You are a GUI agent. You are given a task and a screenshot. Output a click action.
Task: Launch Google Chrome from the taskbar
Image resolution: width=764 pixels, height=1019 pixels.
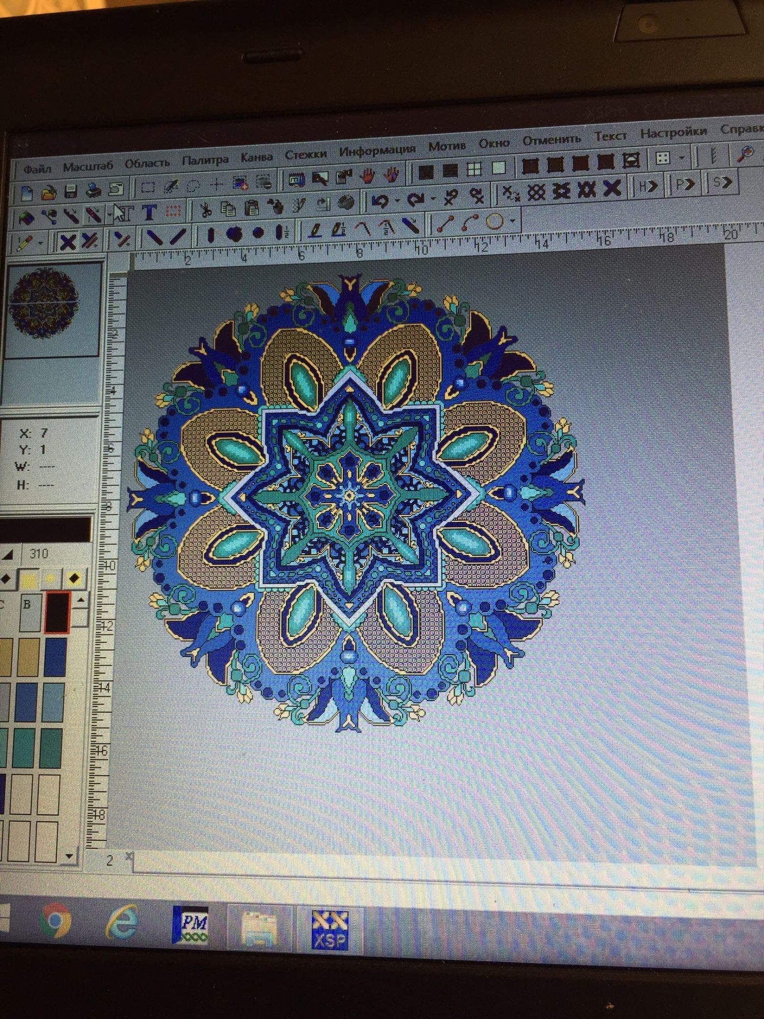tap(54, 920)
